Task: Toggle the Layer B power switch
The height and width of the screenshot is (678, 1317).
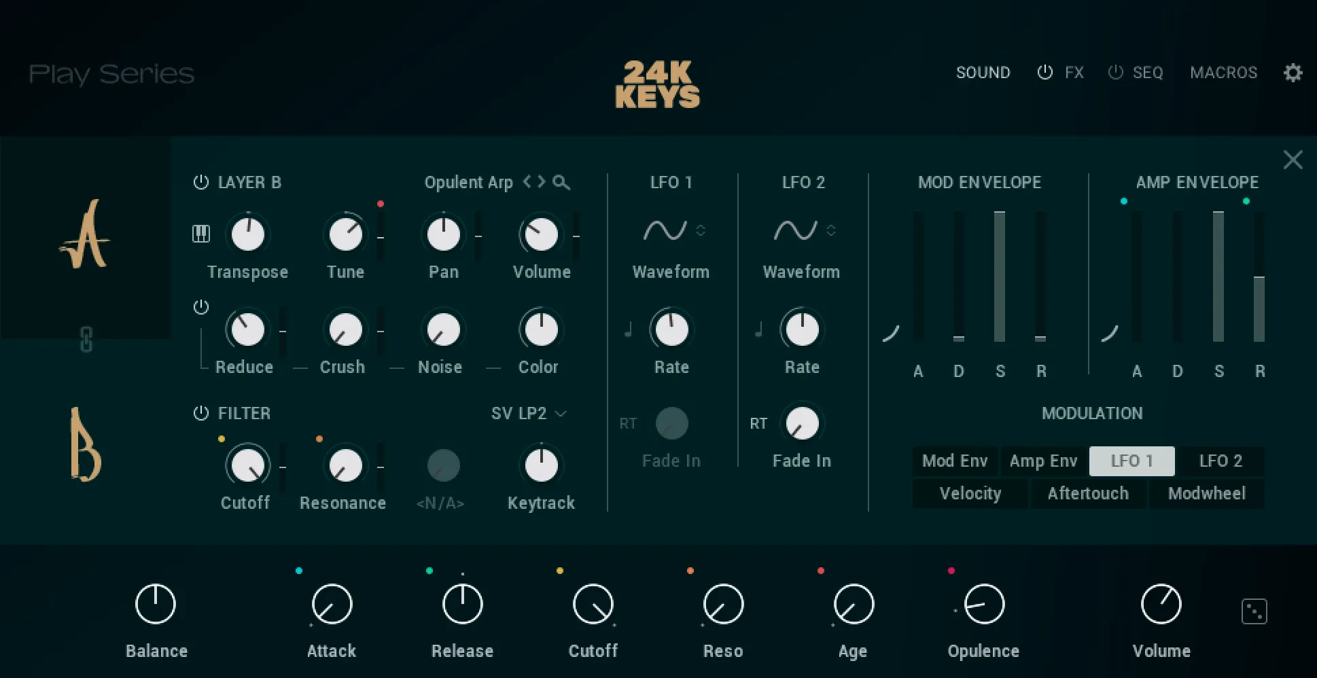Action: [200, 182]
